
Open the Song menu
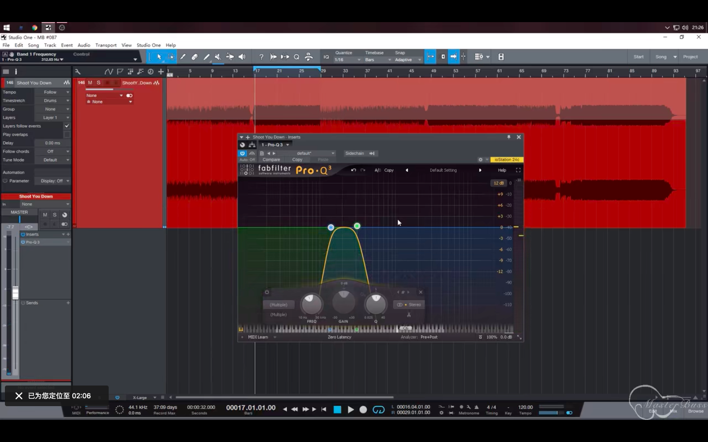tap(33, 45)
